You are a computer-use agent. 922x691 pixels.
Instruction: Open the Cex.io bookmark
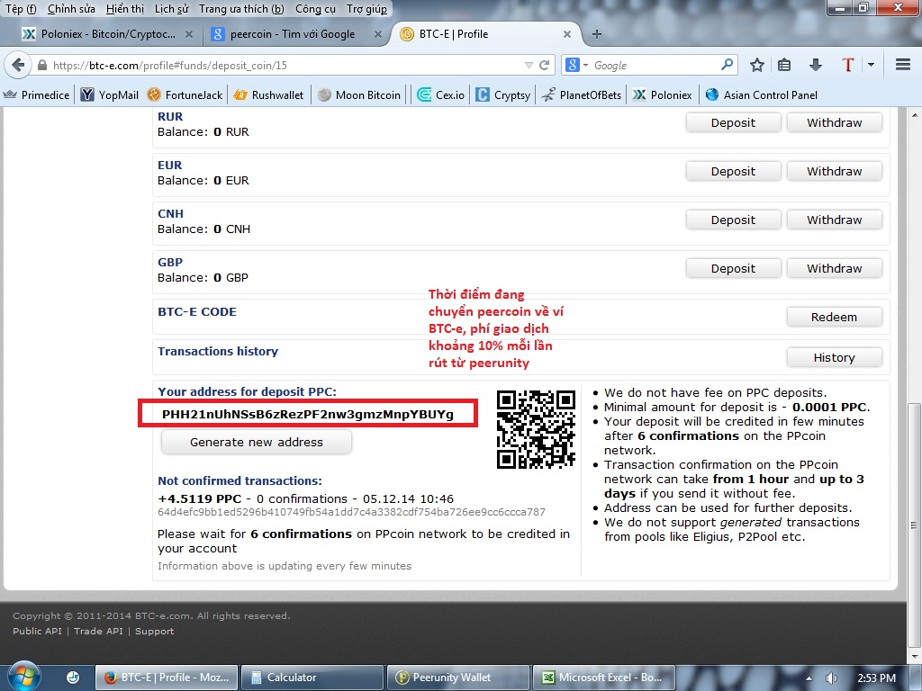coord(441,94)
